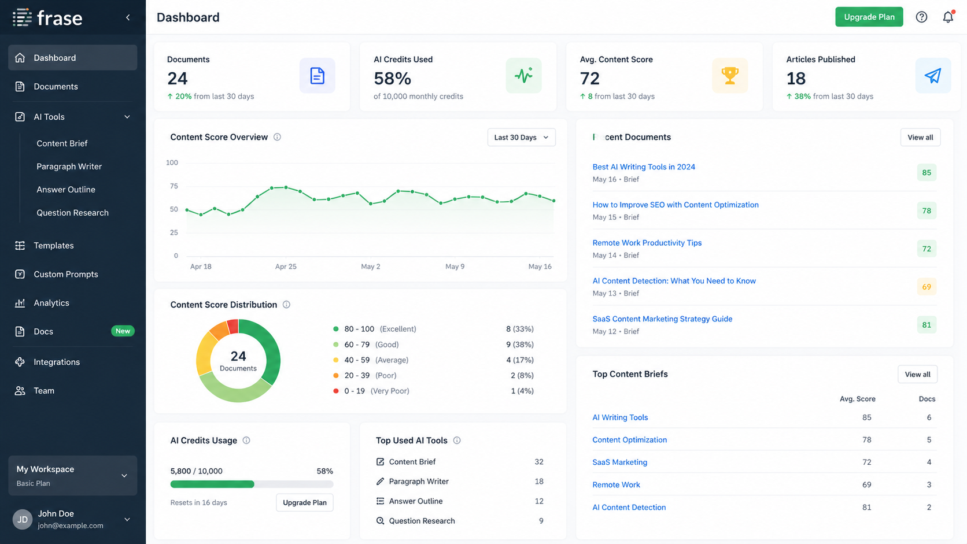
Task: Click the Custom Prompts sidebar icon
Action: [x=20, y=274]
